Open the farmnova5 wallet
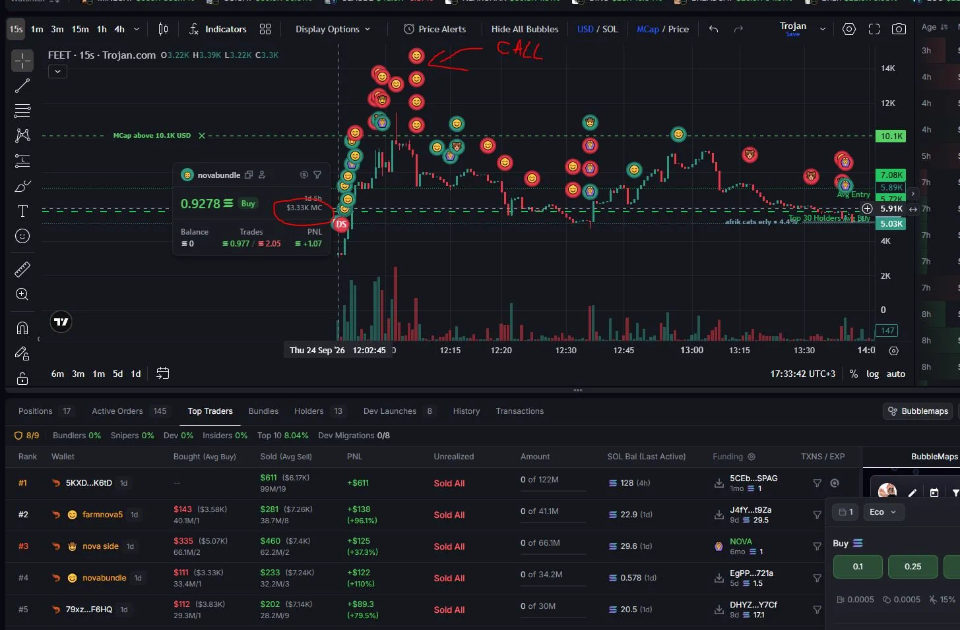Image resolution: width=960 pixels, height=630 pixels. [x=102, y=515]
